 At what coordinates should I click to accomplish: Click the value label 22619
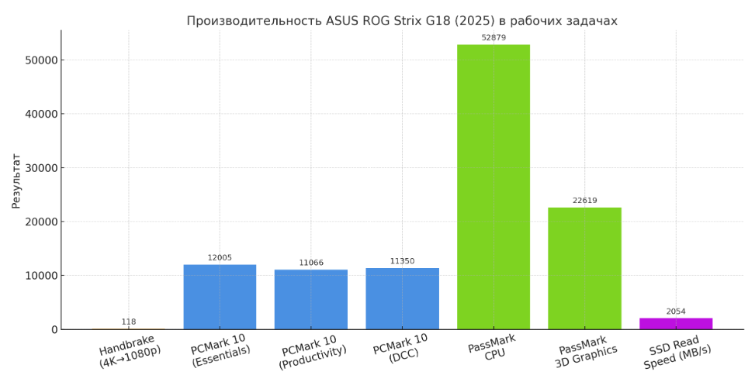coord(584,200)
